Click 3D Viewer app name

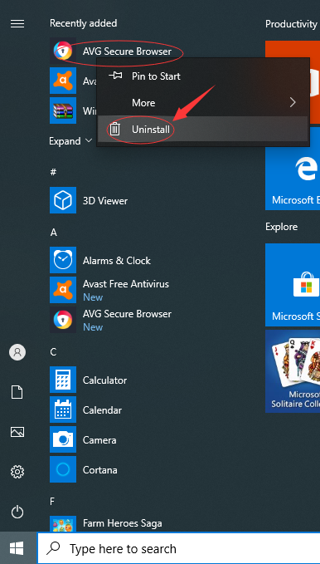click(105, 201)
